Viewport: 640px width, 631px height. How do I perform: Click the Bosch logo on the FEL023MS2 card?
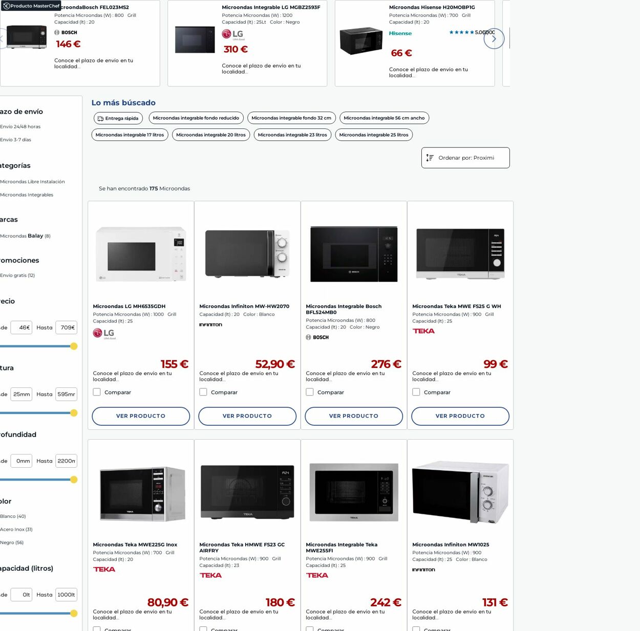tap(66, 32)
